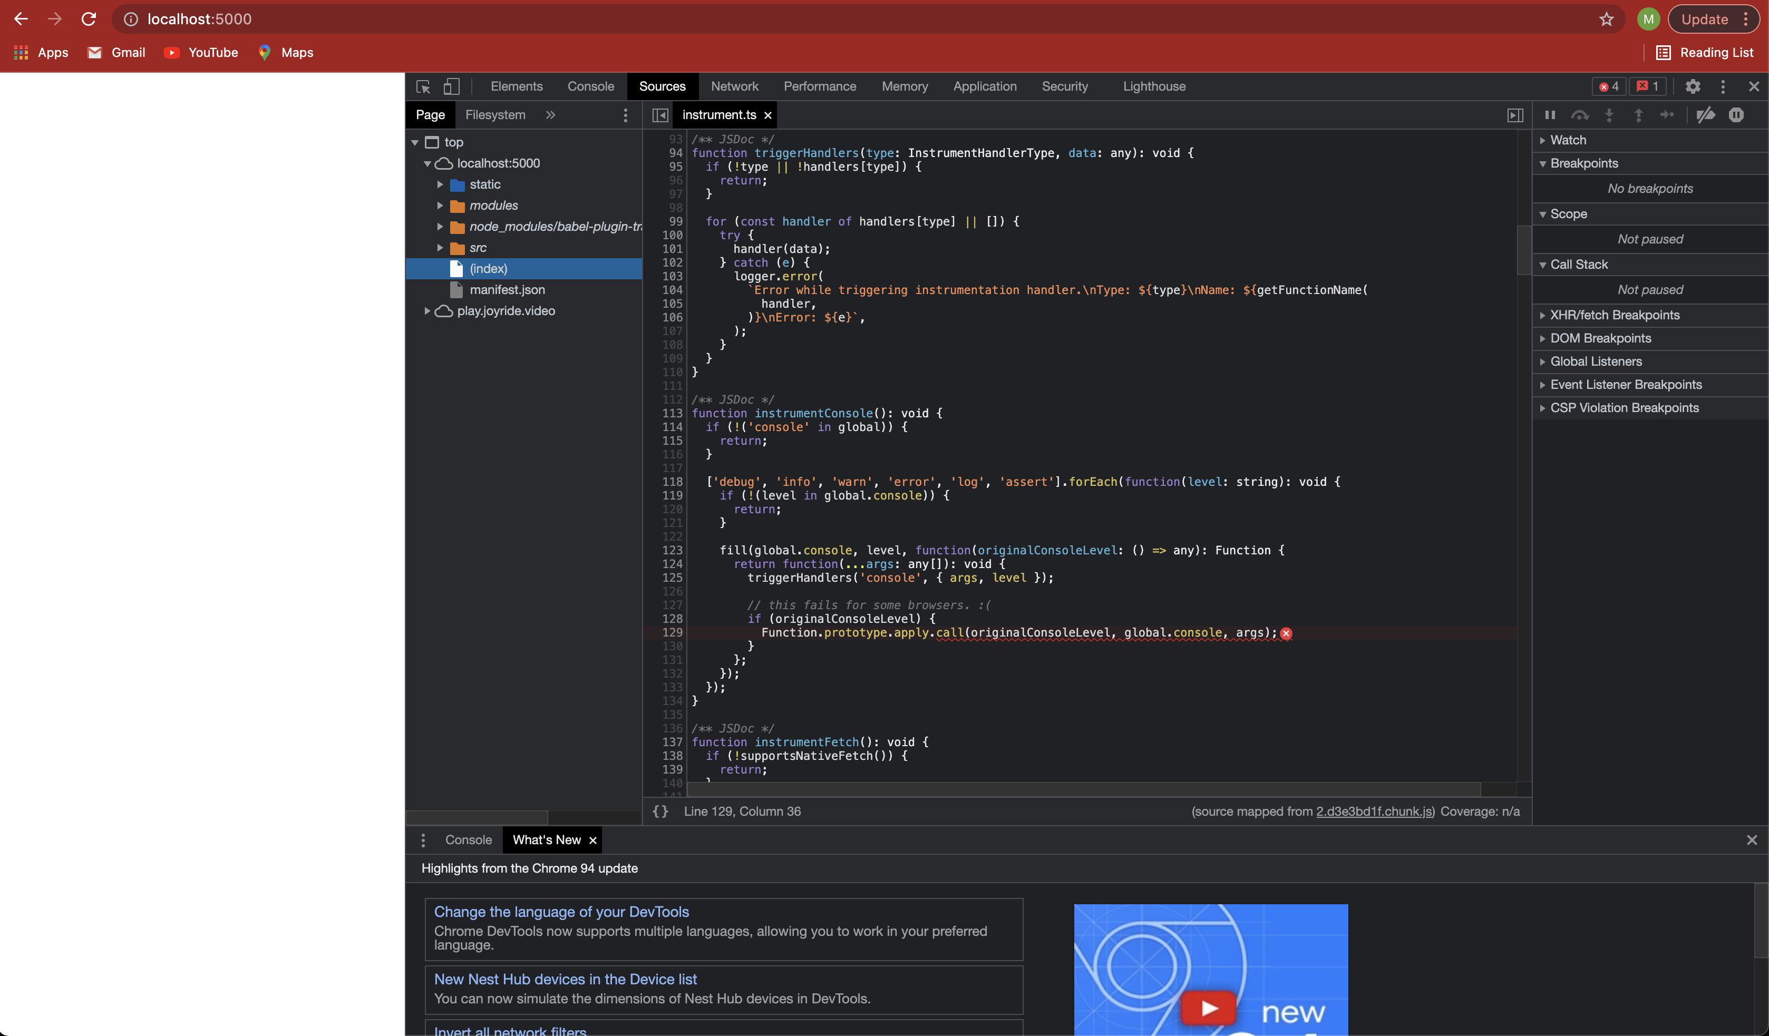Select the (index) file
This screenshot has width=1769, height=1036.
[523, 269]
